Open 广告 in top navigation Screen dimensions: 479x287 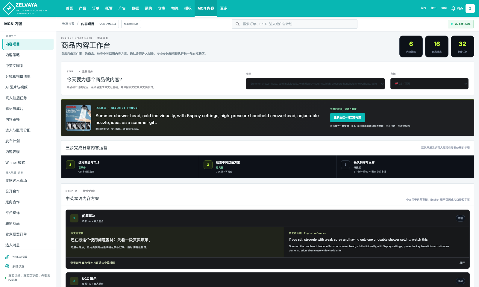[x=122, y=8]
